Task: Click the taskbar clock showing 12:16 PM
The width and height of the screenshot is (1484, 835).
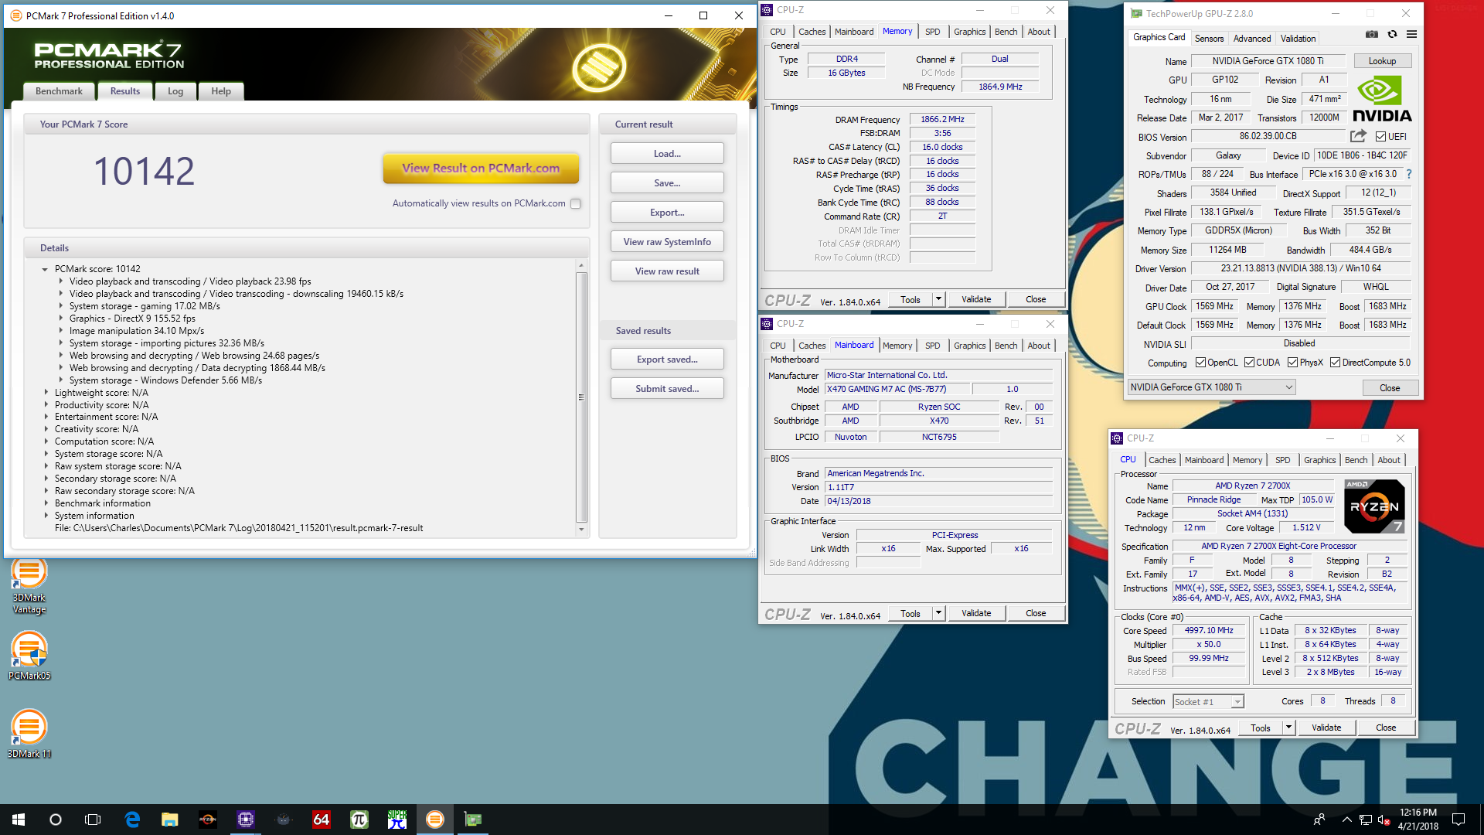Action: [1418, 820]
